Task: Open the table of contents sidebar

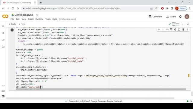Action: point(3,26)
